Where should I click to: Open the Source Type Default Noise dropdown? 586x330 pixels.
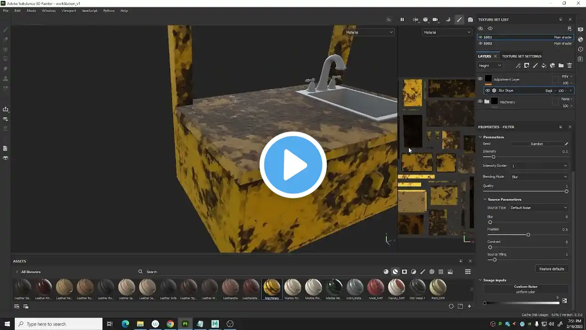(538, 208)
